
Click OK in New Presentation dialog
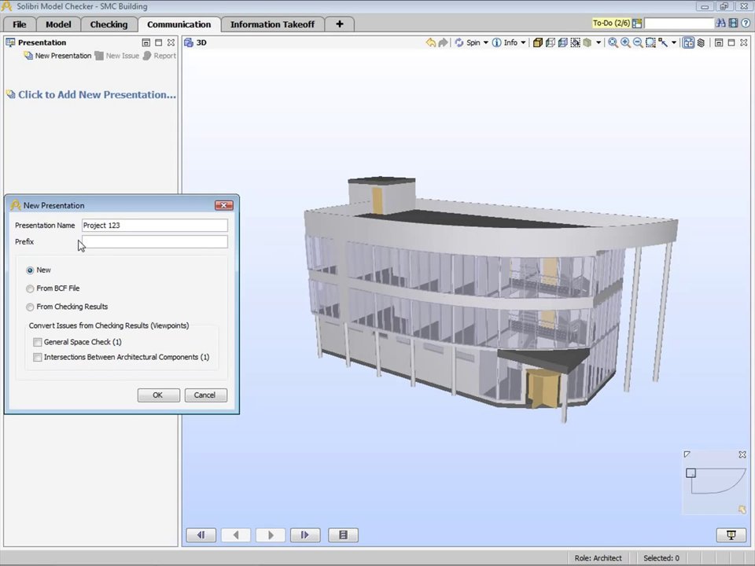point(158,395)
